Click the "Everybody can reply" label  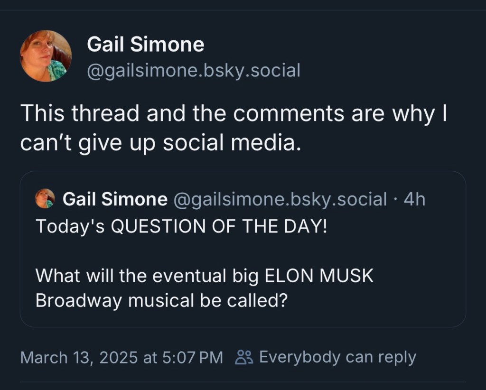click(x=337, y=357)
